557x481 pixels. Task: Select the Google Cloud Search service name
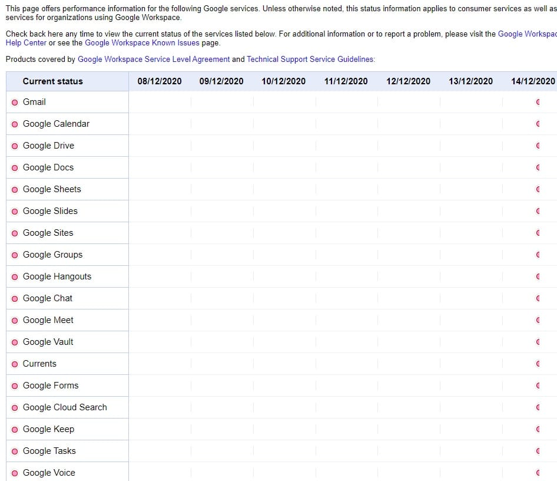65,407
